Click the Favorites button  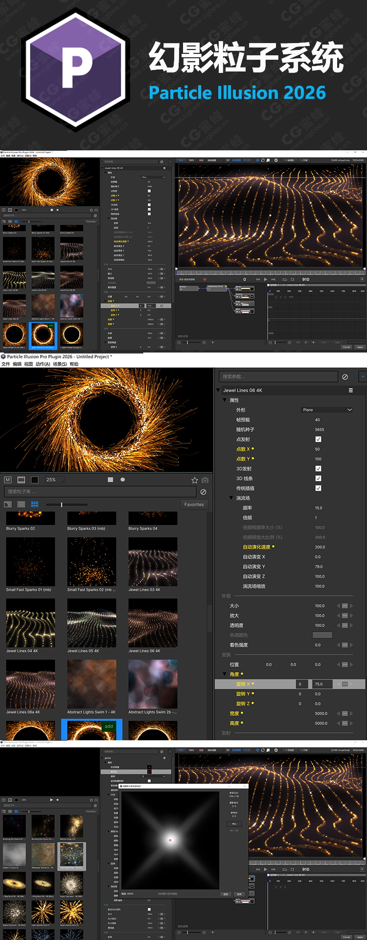pyautogui.click(x=194, y=504)
